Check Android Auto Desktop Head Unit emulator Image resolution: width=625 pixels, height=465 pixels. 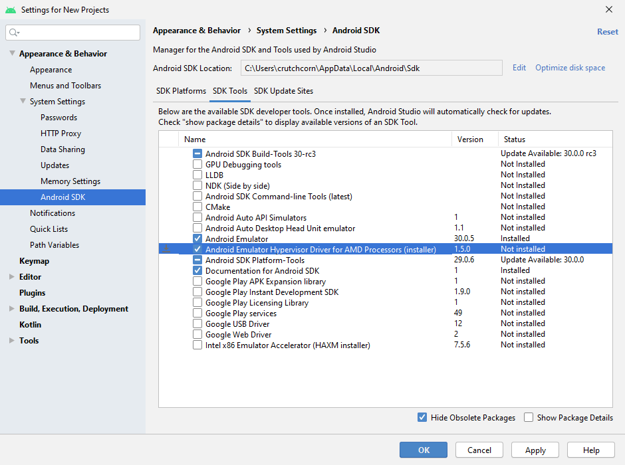click(197, 228)
